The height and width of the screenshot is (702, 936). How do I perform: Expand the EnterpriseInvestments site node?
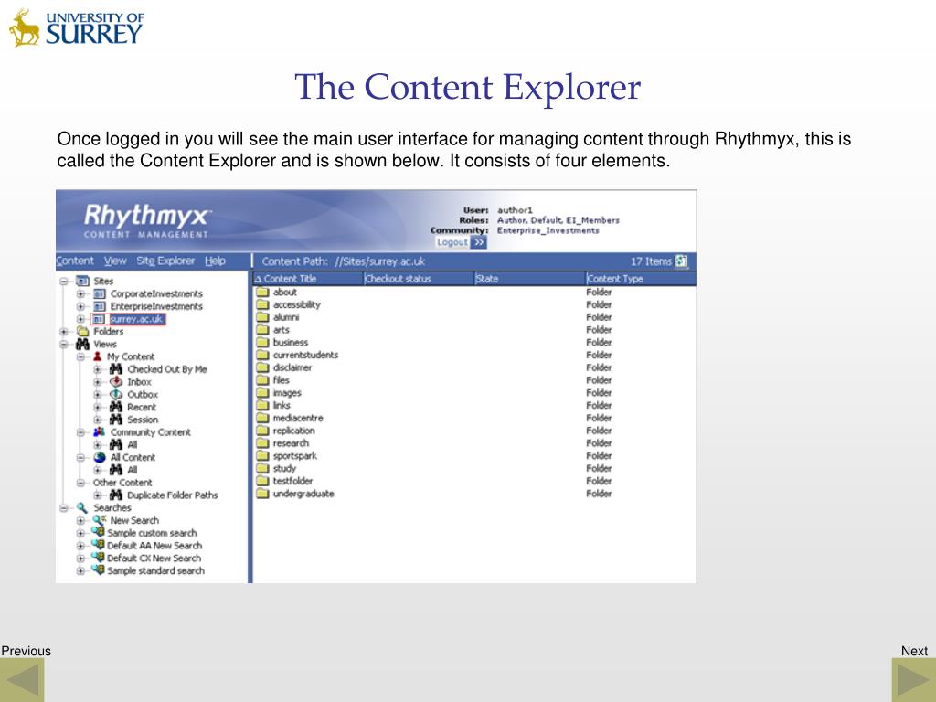coord(80,306)
